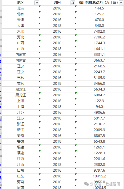
Task: Select the 2018 time cell in the 上海 row
Action: pyautogui.click(x=57, y=107)
